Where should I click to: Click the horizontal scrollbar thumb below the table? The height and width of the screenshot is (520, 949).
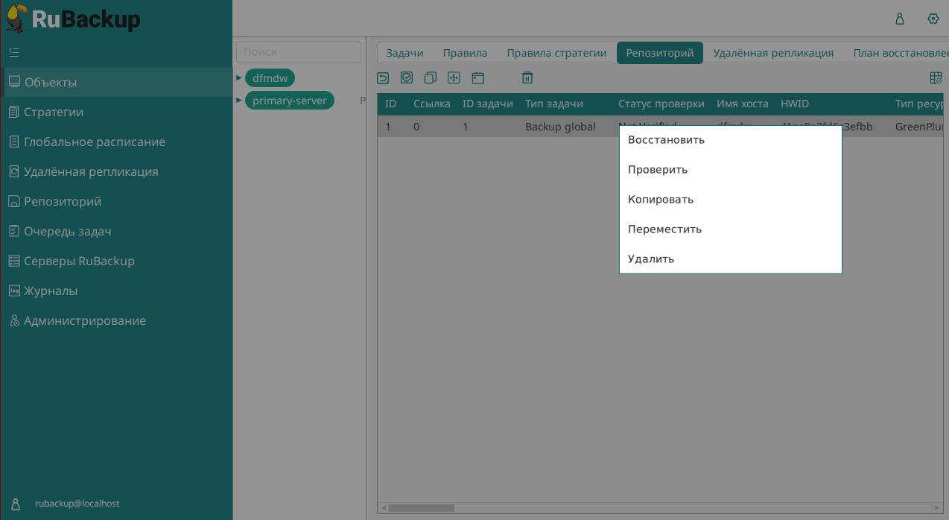click(x=421, y=508)
